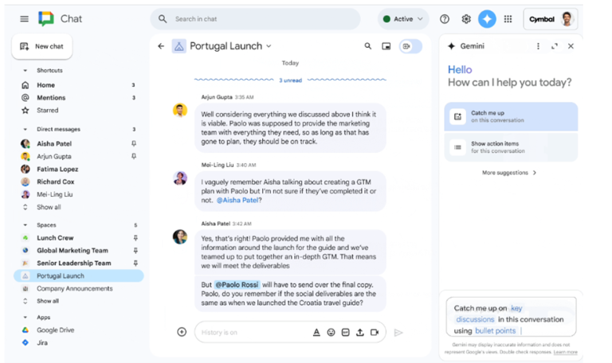Select the Portugal Launch space in sidebar
The width and height of the screenshot is (612, 363).
pos(78,275)
